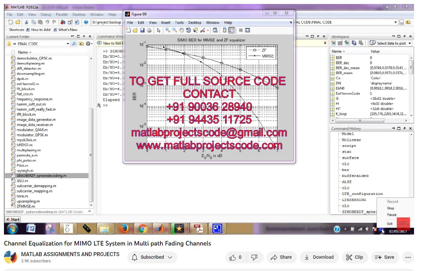Activate the Pan hand tool in figure toolbar
421x271 pixels.
click(x=181, y=30)
